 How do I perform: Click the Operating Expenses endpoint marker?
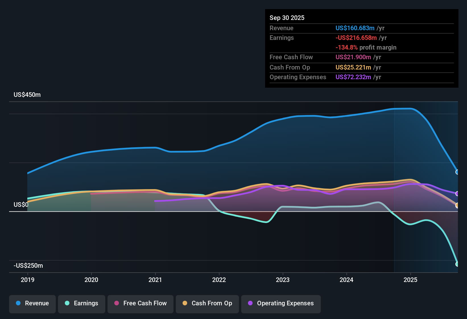tap(457, 194)
